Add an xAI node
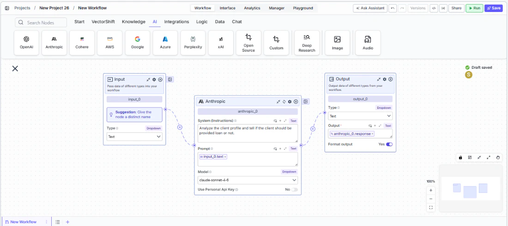This screenshot has width=508, height=226. (x=221, y=43)
